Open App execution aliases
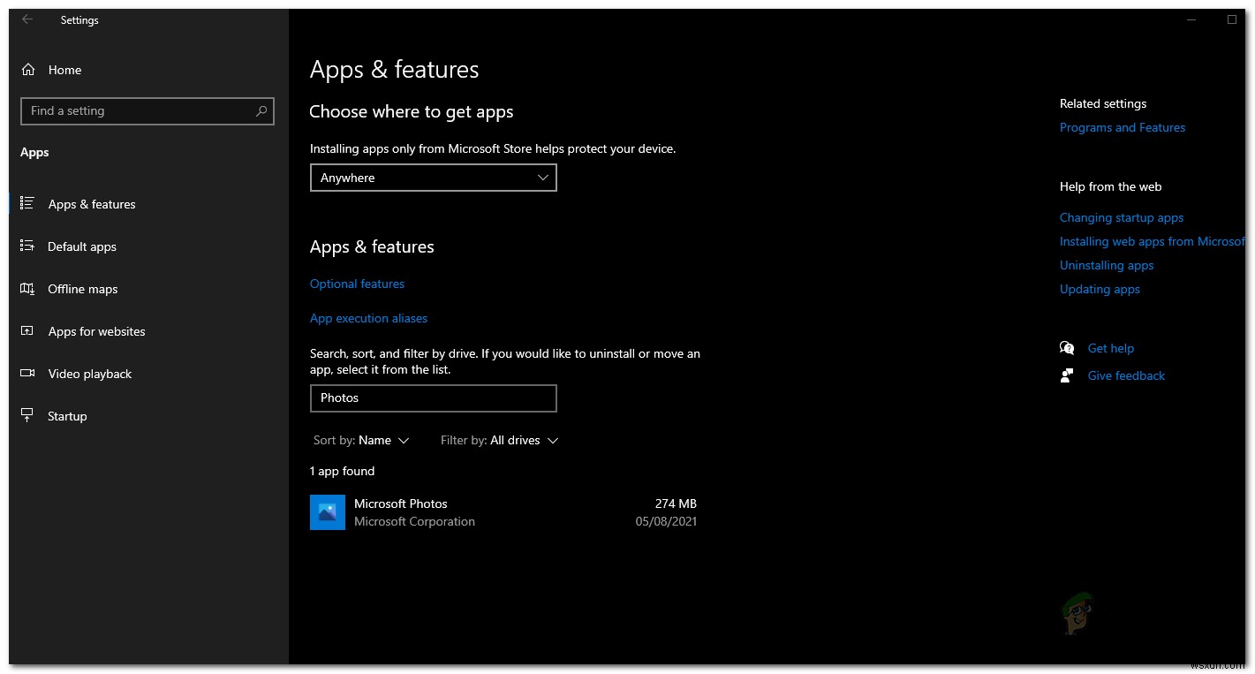Screen dimensions: 1255x674 368,318
